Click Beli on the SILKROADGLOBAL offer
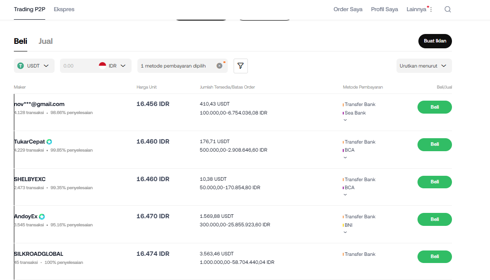Screen dimensions: 490x280 pyautogui.click(x=434, y=256)
